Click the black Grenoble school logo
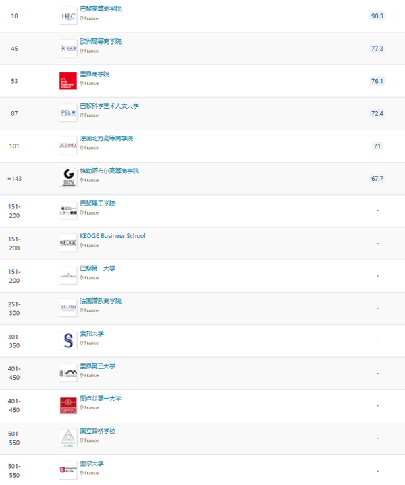405x485 pixels. pyautogui.click(x=68, y=177)
